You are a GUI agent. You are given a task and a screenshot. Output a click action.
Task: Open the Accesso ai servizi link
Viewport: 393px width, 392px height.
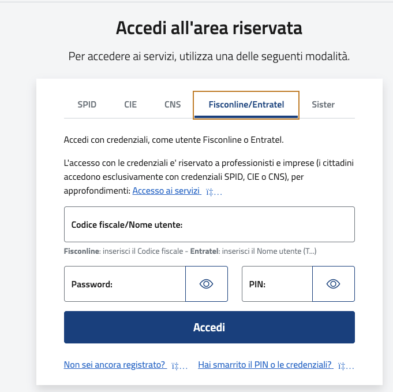click(166, 191)
